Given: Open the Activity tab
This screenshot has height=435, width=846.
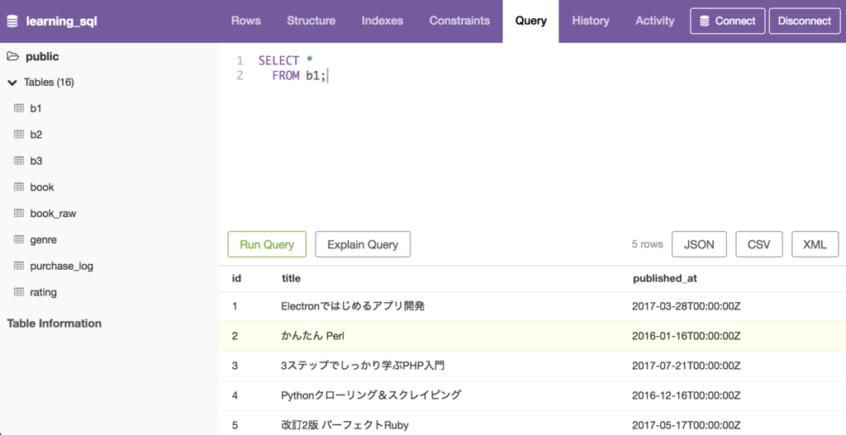Looking at the screenshot, I should pyautogui.click(x=654, y=21).
